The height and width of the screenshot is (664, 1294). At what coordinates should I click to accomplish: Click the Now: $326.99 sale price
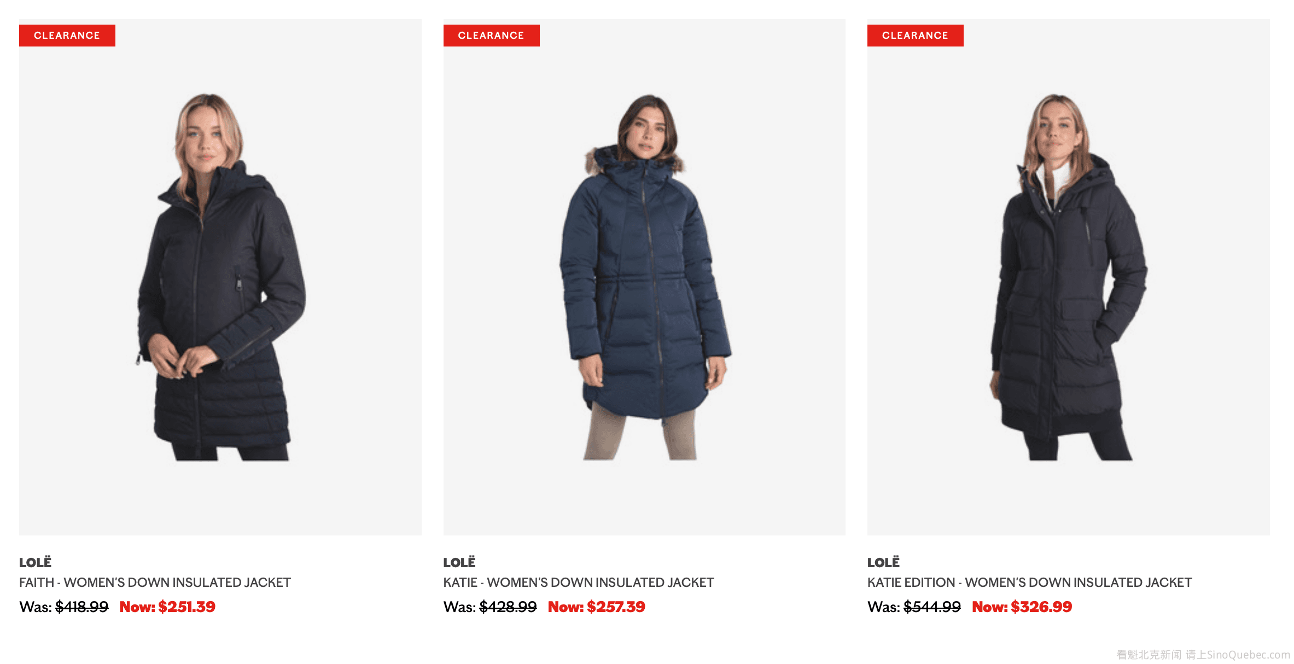pos(1022,607)
